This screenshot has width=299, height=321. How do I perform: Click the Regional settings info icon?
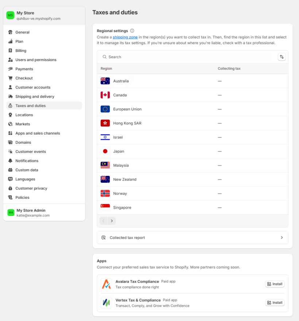coord(132,31)
